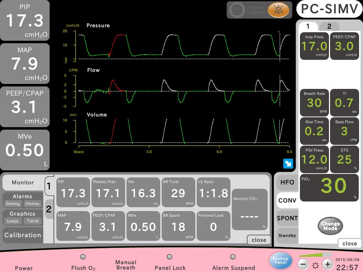Click the Change Mode oval button
Screen dimensions: 363x272
pyautogui.click(x=330, y=226)
